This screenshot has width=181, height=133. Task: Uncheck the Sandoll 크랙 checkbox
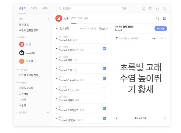(x=104, y=69)
